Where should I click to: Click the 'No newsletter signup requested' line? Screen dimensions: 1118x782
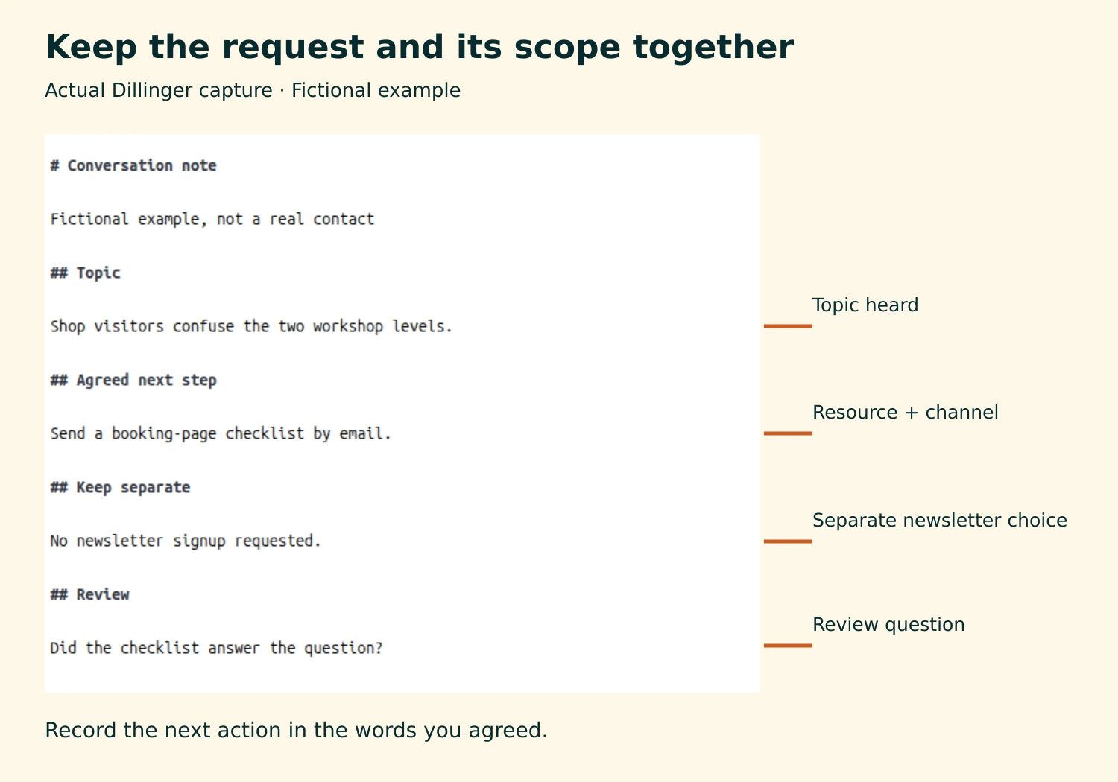[x=186, y=541]
